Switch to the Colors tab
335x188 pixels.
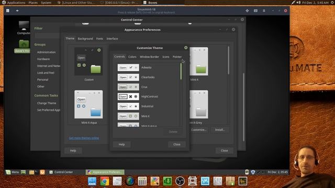[132, 57]
